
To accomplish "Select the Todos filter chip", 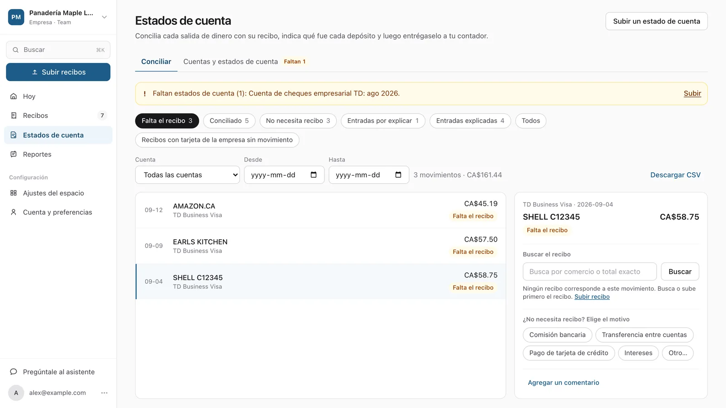I will pyautogui.click(x=531, y=121).
